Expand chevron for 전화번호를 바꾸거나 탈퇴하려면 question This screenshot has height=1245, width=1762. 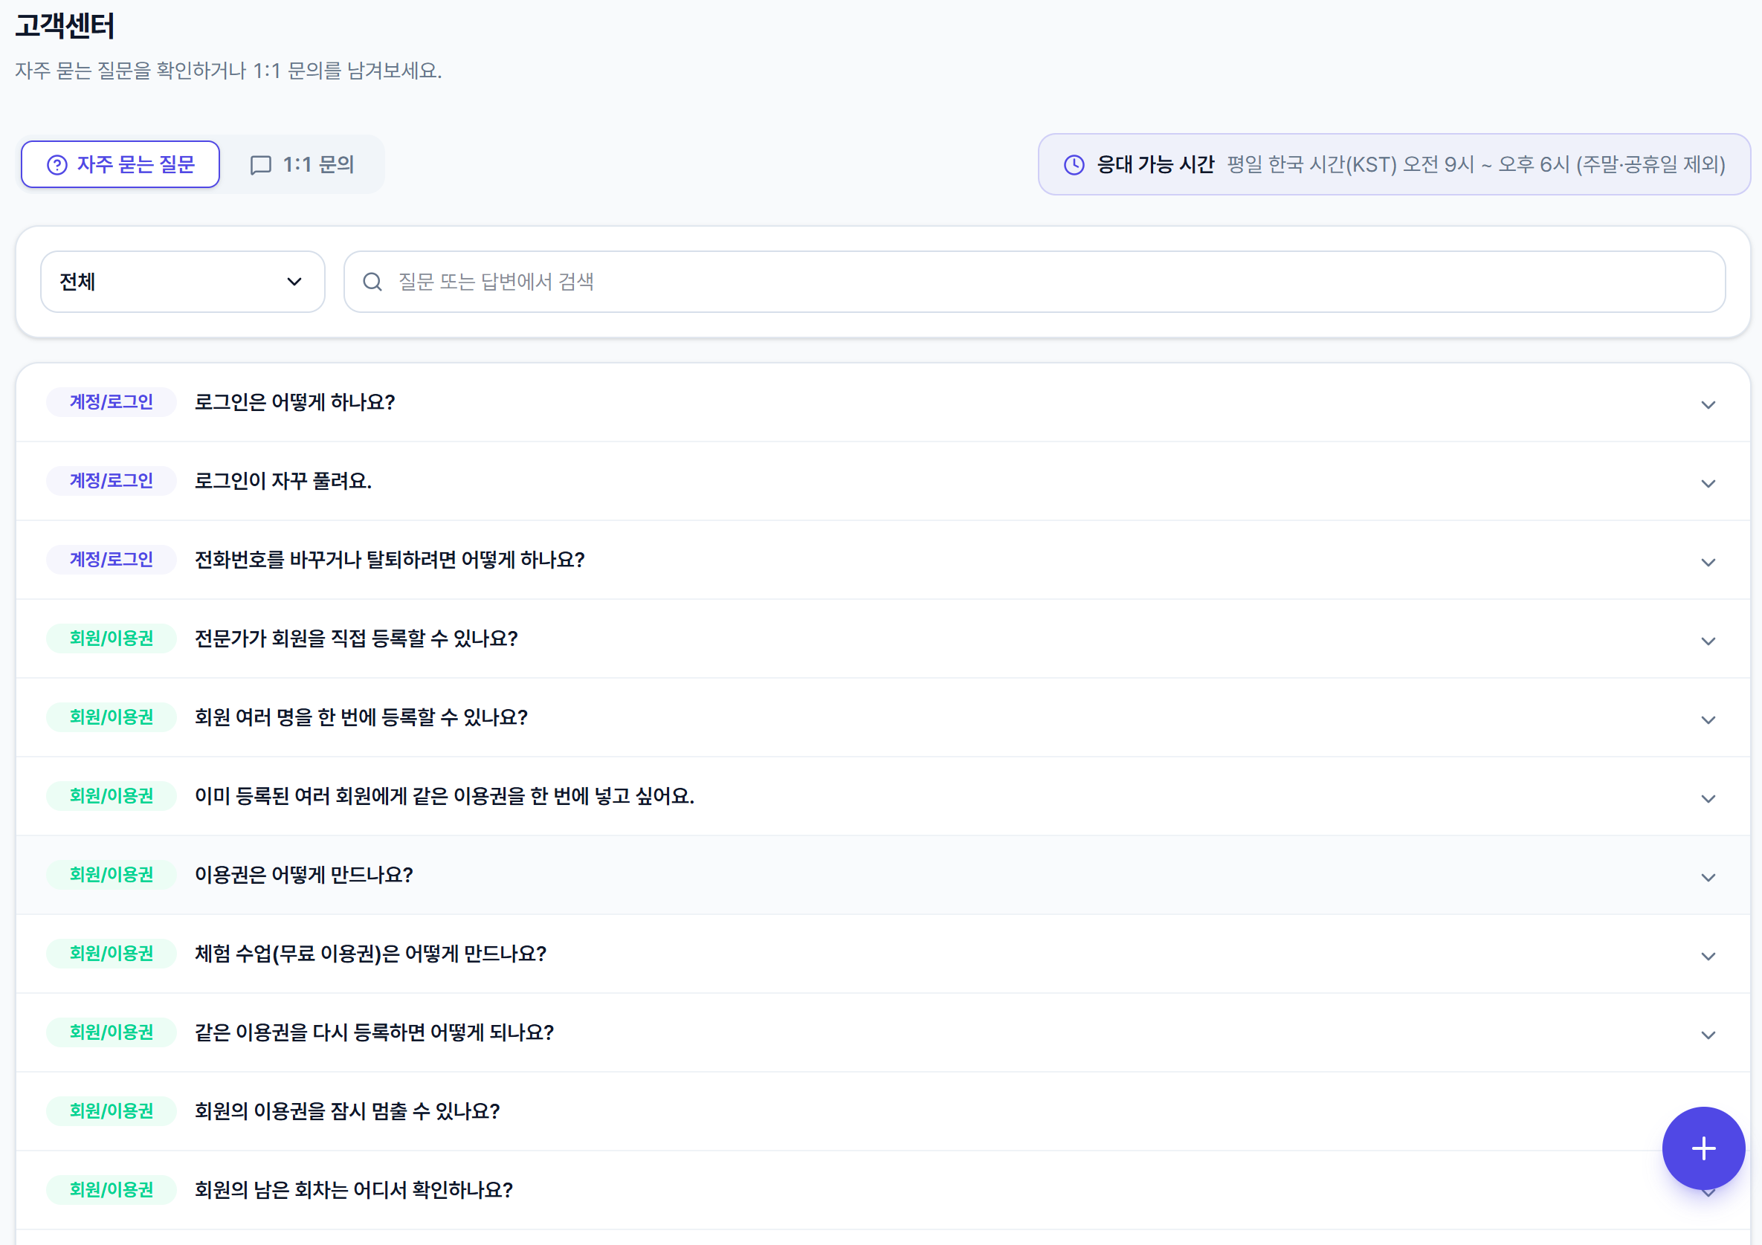point(1708,562)
